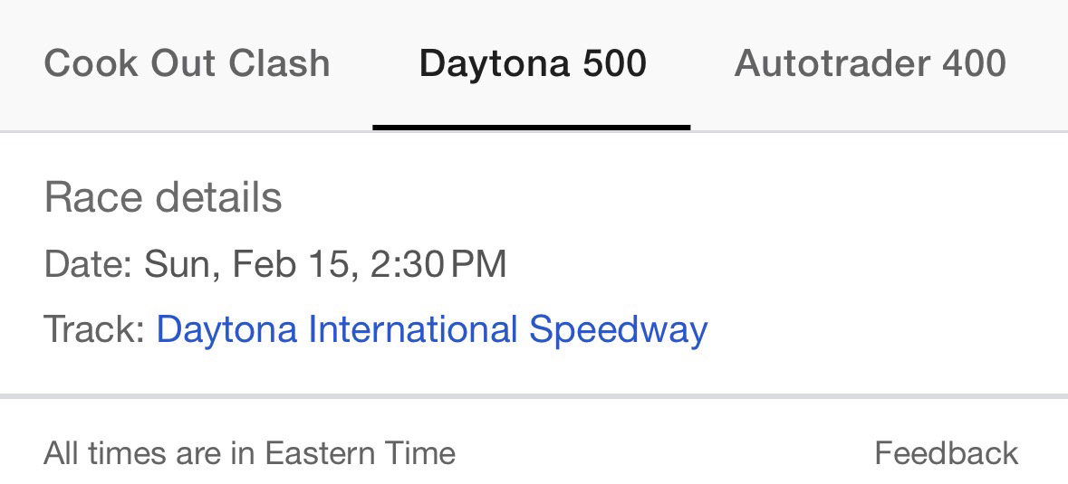The image size is (1068, 484).
Task: Click the words "Eastern Time" in the footer
Action: pyautogui.click(x=360, y=452)
